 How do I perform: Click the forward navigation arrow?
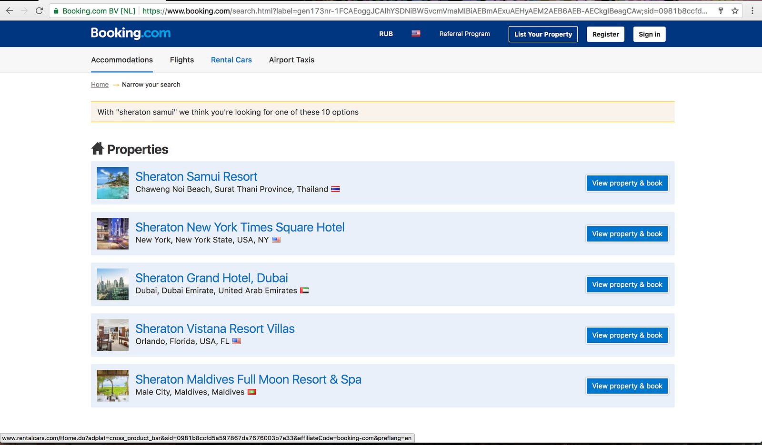coord(24,10)
